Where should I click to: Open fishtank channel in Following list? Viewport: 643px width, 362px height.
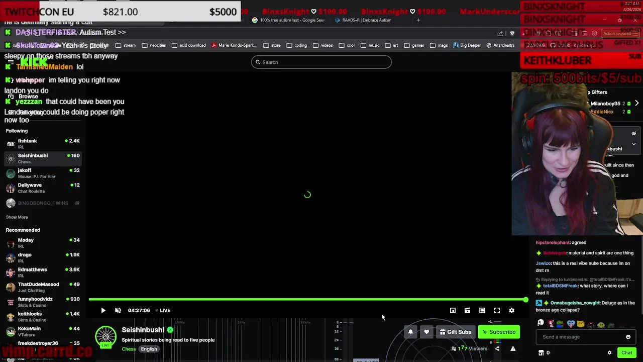(43, 144)
